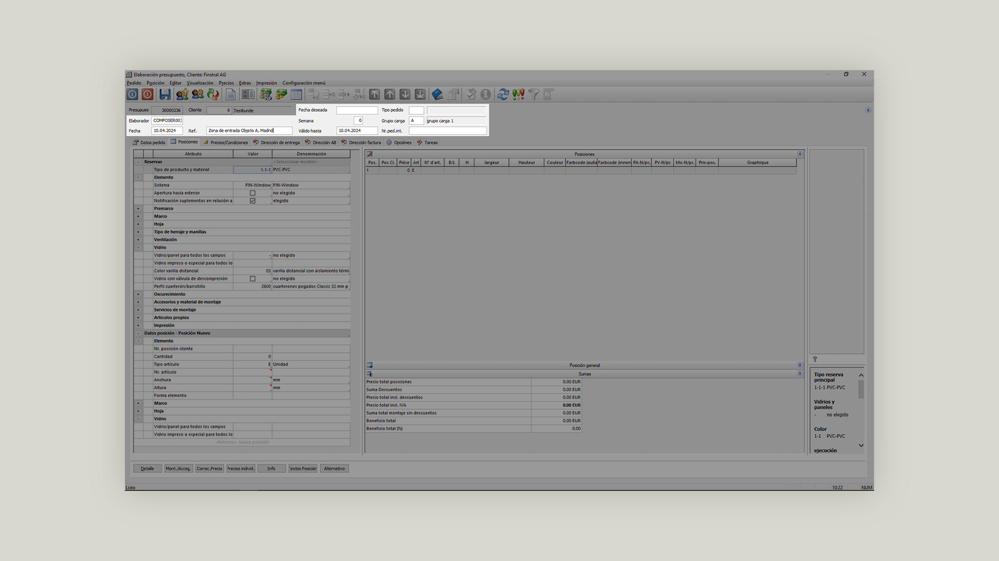Open the Configuración menú menu
Image resolution: width=999 pixels, height=561 pixels.
[304, 83]
